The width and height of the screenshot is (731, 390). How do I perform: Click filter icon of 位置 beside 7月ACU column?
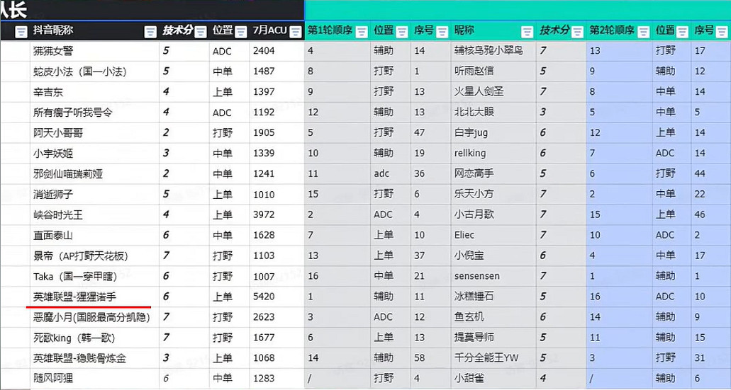[241, 31]
